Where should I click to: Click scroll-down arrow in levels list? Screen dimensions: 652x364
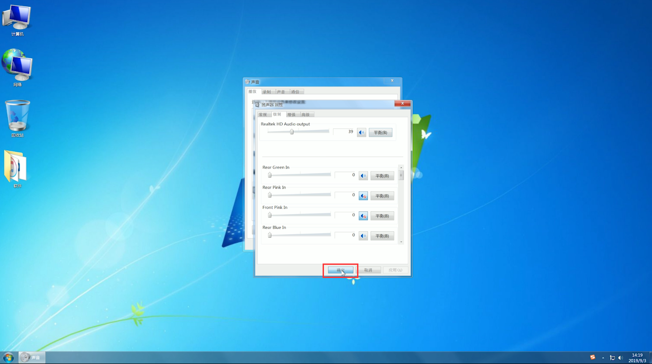pyautogui.click(x=401, y=242)
